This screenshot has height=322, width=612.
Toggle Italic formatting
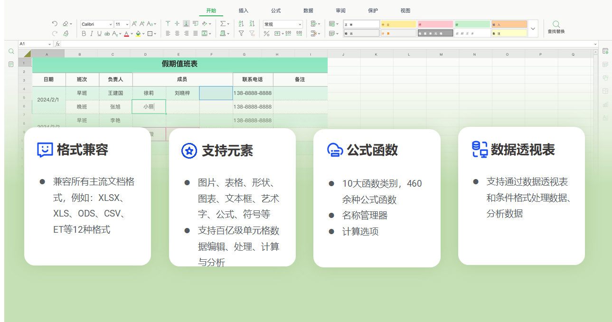click(x=92, y=33)
